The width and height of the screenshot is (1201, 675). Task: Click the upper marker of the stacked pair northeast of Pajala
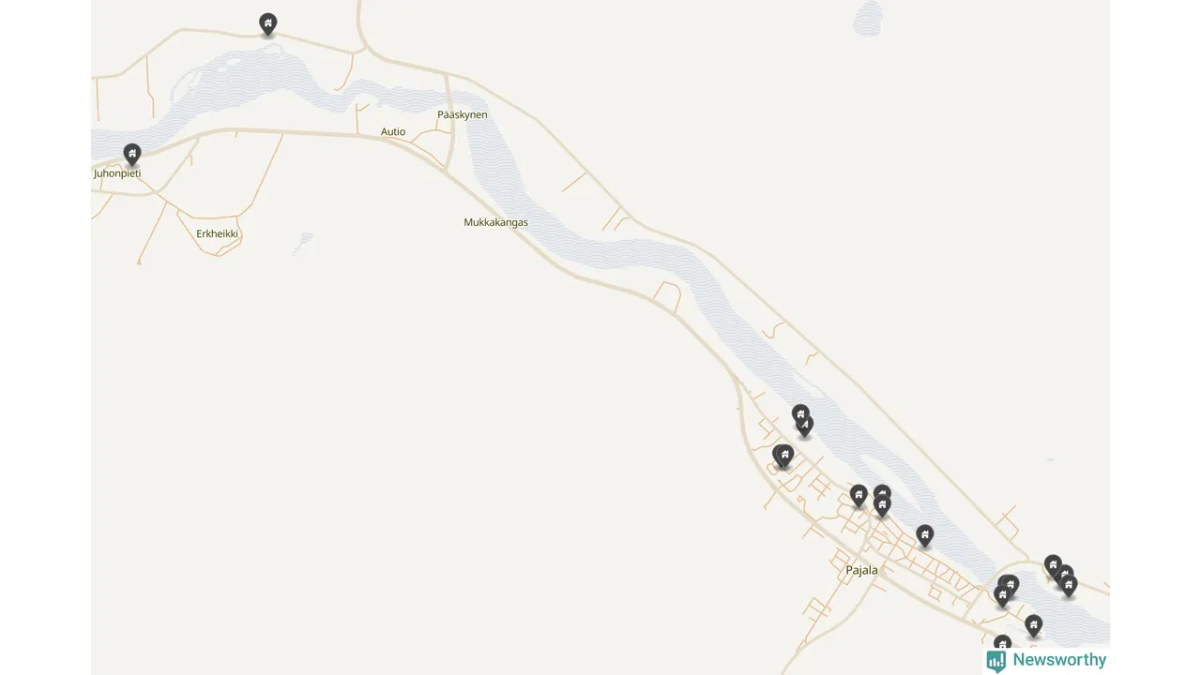tap(882, 493)
